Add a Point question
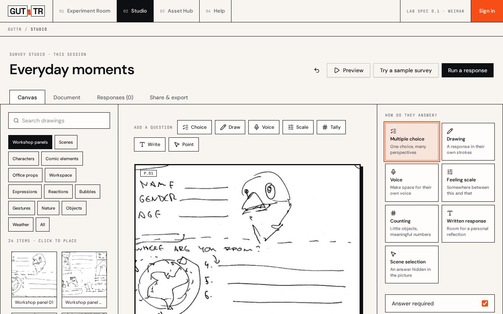The image size is (503, 314). [184, 144]
